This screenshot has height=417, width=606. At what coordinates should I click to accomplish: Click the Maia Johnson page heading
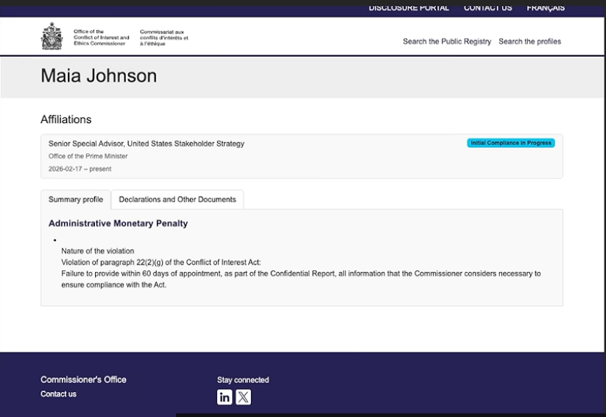[x=99, y=76]
